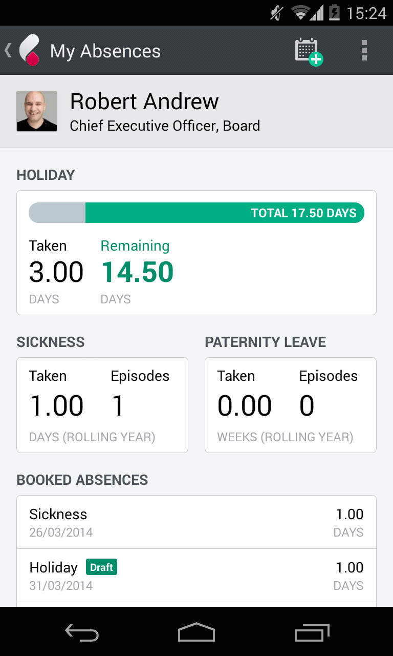393x656 pixels.
Task: Tap Robert Andrew's profile photo
Action: coord(37,111)
